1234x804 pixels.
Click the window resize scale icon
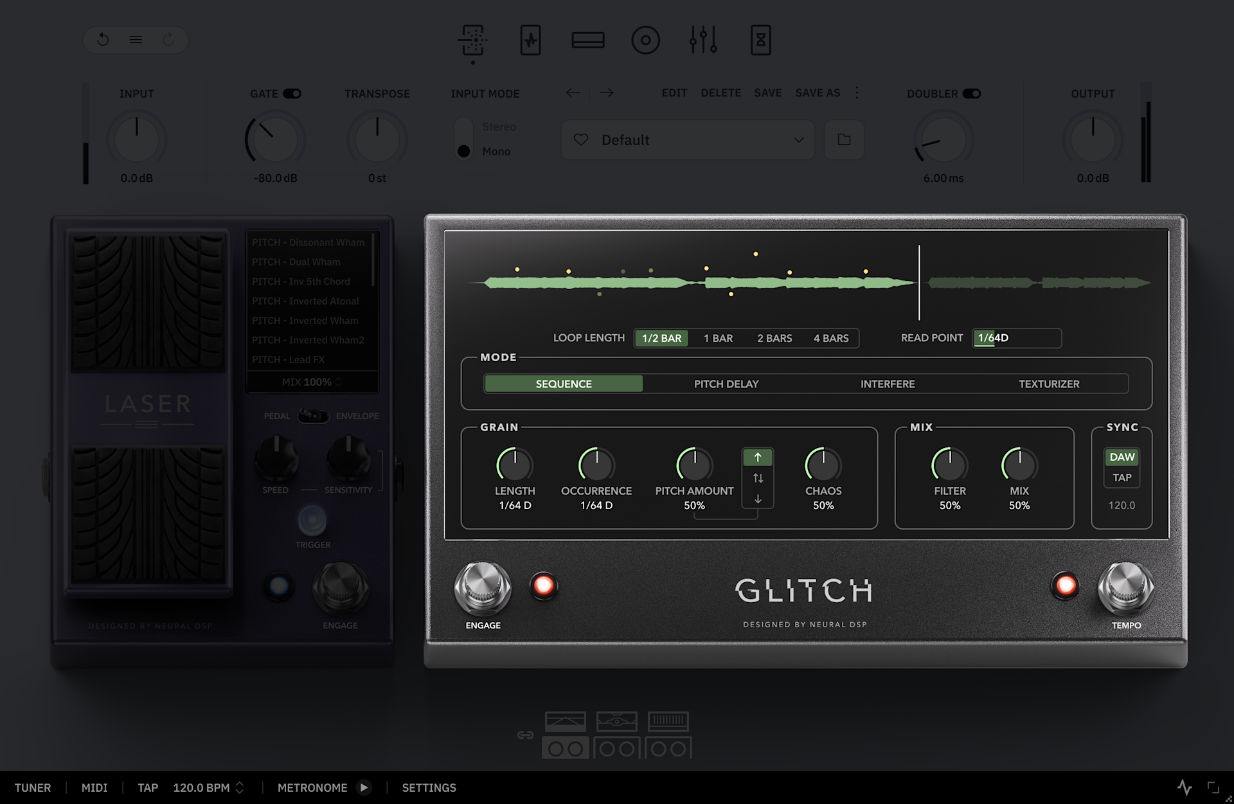(x=1213, y=787)
